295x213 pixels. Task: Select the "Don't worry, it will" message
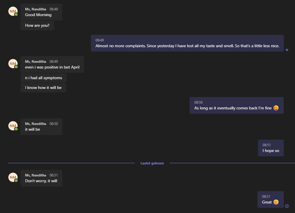pos(41,178)
